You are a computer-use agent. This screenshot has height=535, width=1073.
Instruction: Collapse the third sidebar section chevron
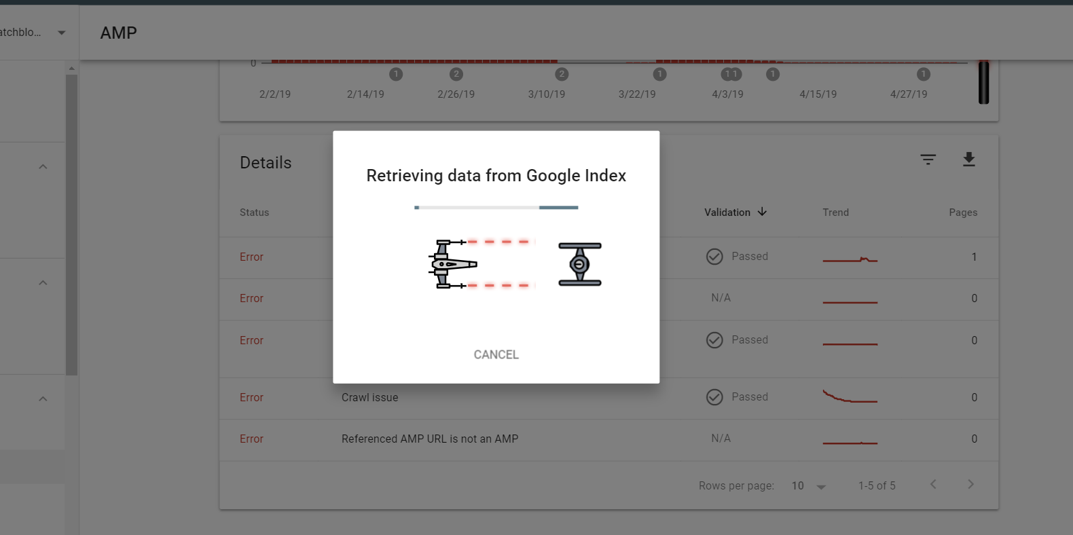[43, 399]
